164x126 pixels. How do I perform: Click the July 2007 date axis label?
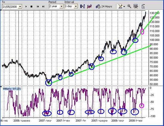pyautogui.click(x=81, y=121)
